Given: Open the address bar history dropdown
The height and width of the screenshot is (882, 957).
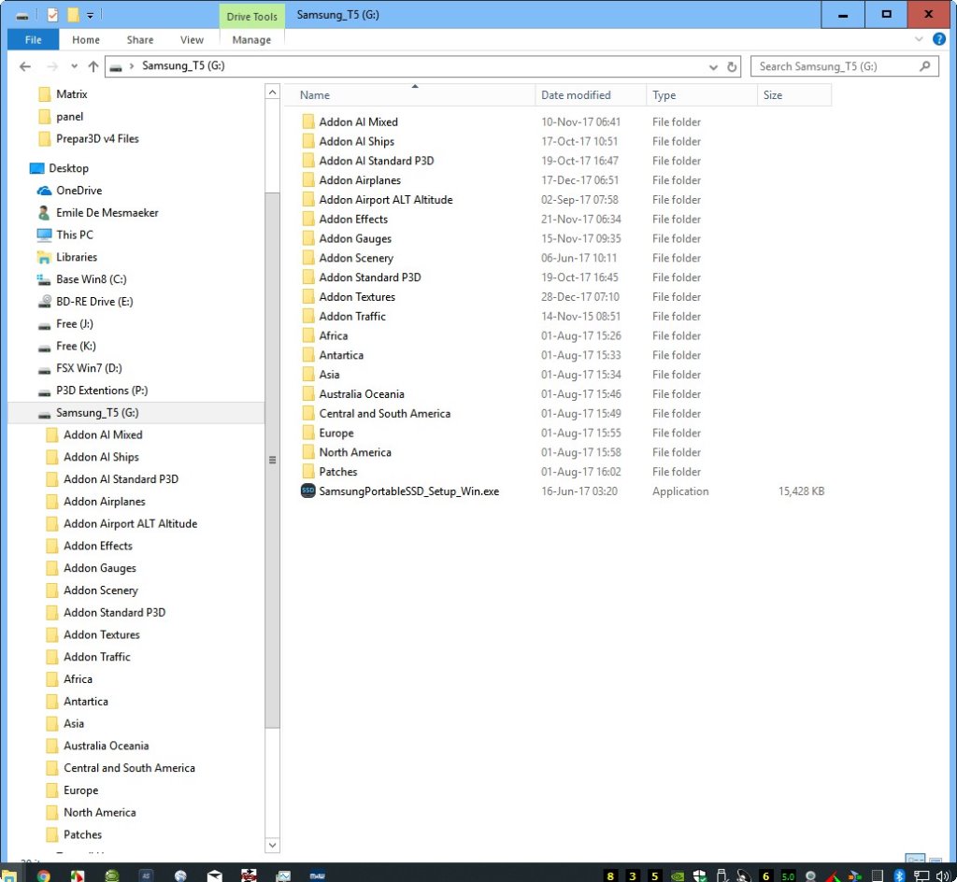Looking at the screenshot, I should click(712, 66).
